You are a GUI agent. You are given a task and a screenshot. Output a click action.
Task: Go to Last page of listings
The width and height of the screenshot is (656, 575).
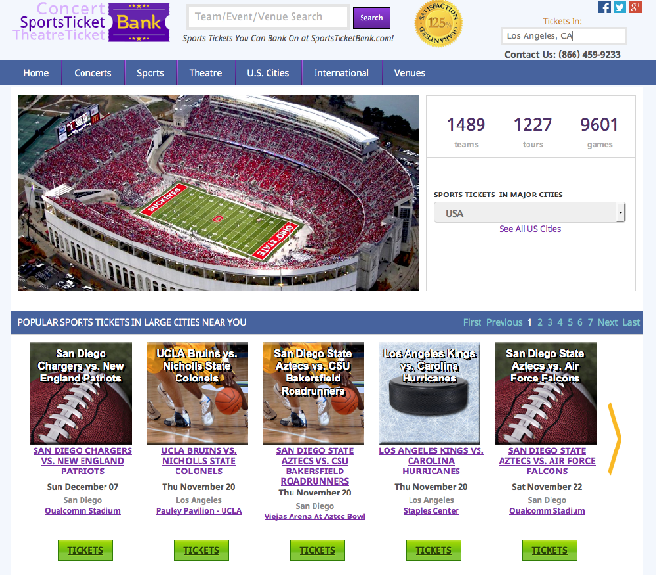631,322
